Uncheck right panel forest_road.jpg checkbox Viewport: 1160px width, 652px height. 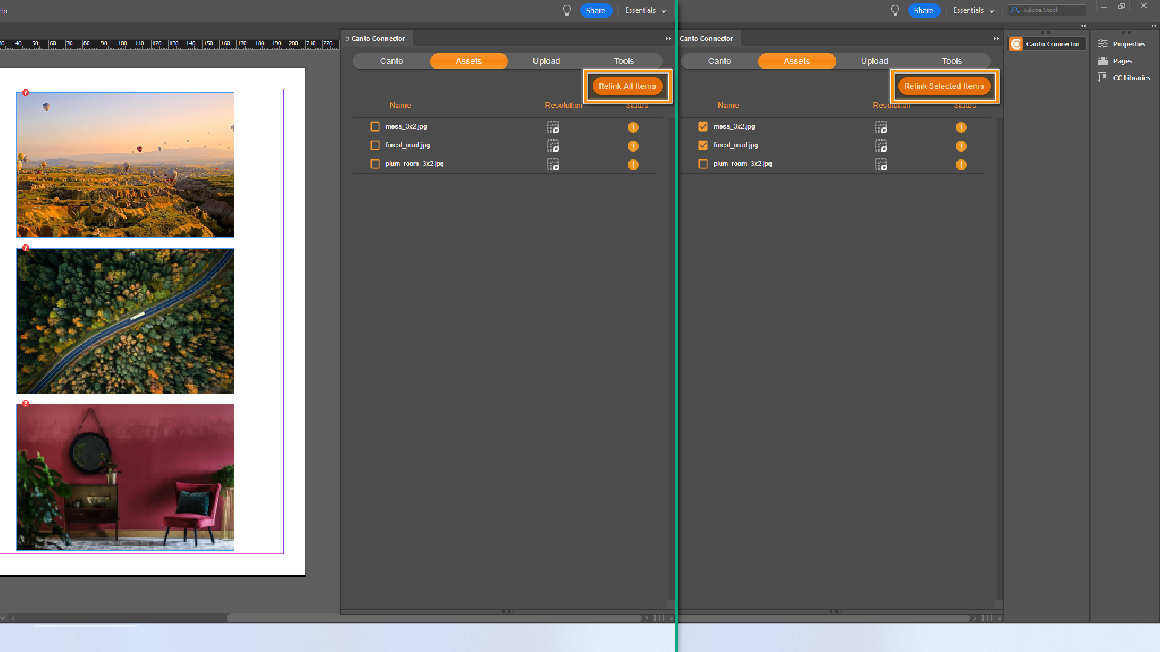pos(703,145)
